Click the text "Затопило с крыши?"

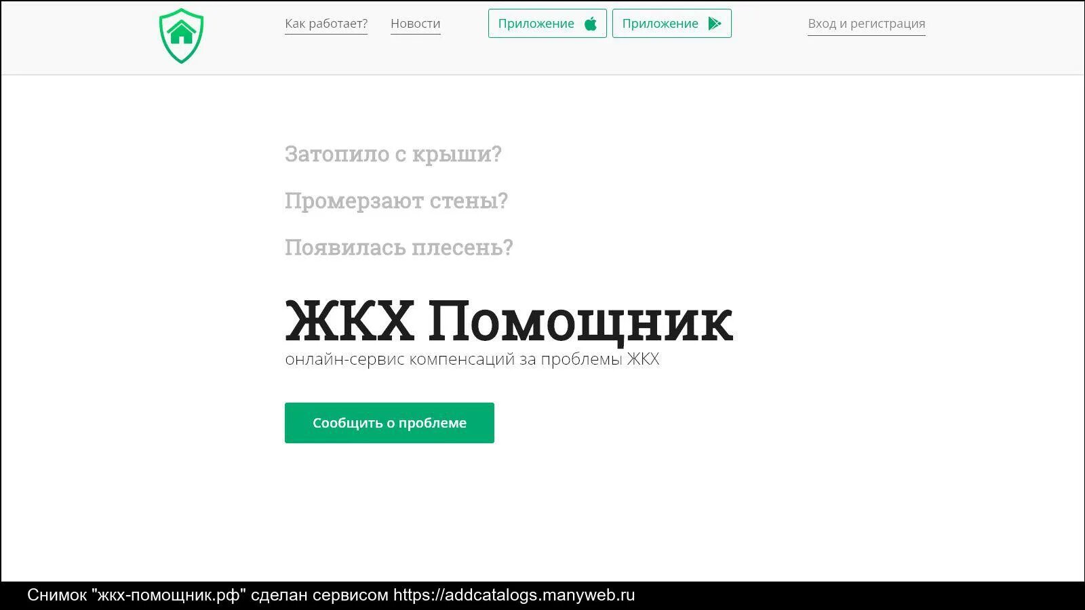point(393,155)
